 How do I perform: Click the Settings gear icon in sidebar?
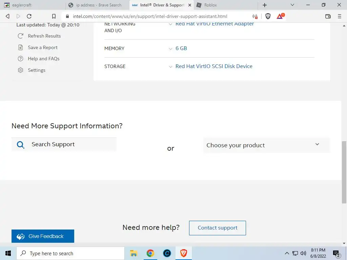click(x=20, y=70)
